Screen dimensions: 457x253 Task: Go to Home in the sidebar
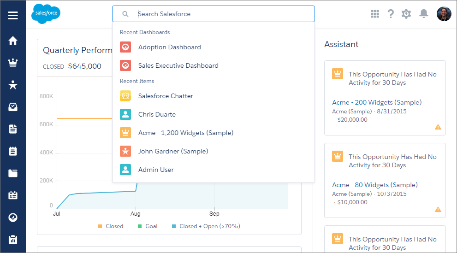(x=13, y=41)
